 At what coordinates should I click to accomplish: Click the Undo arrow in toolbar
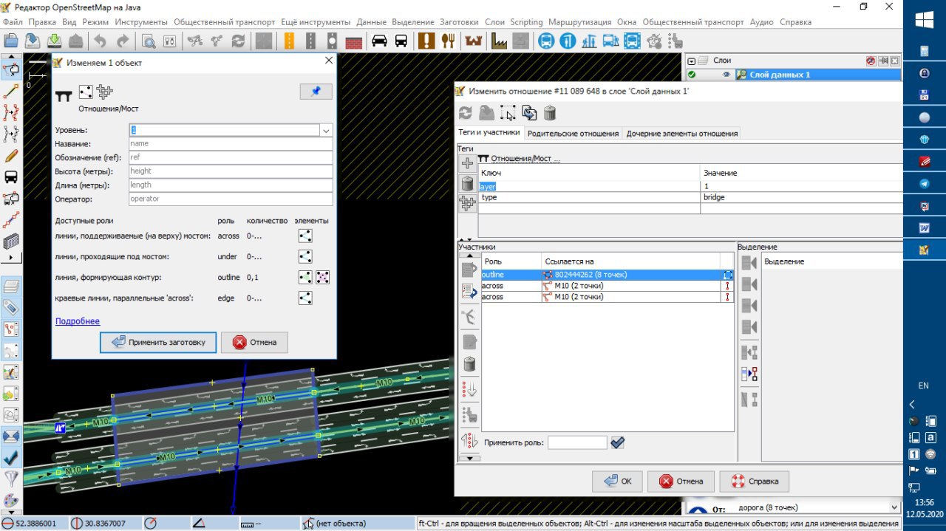coord(101,41)
